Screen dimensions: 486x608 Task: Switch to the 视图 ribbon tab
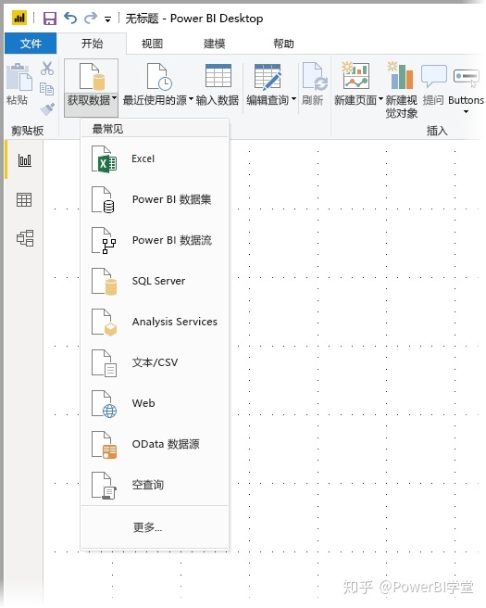pos(152,44)
